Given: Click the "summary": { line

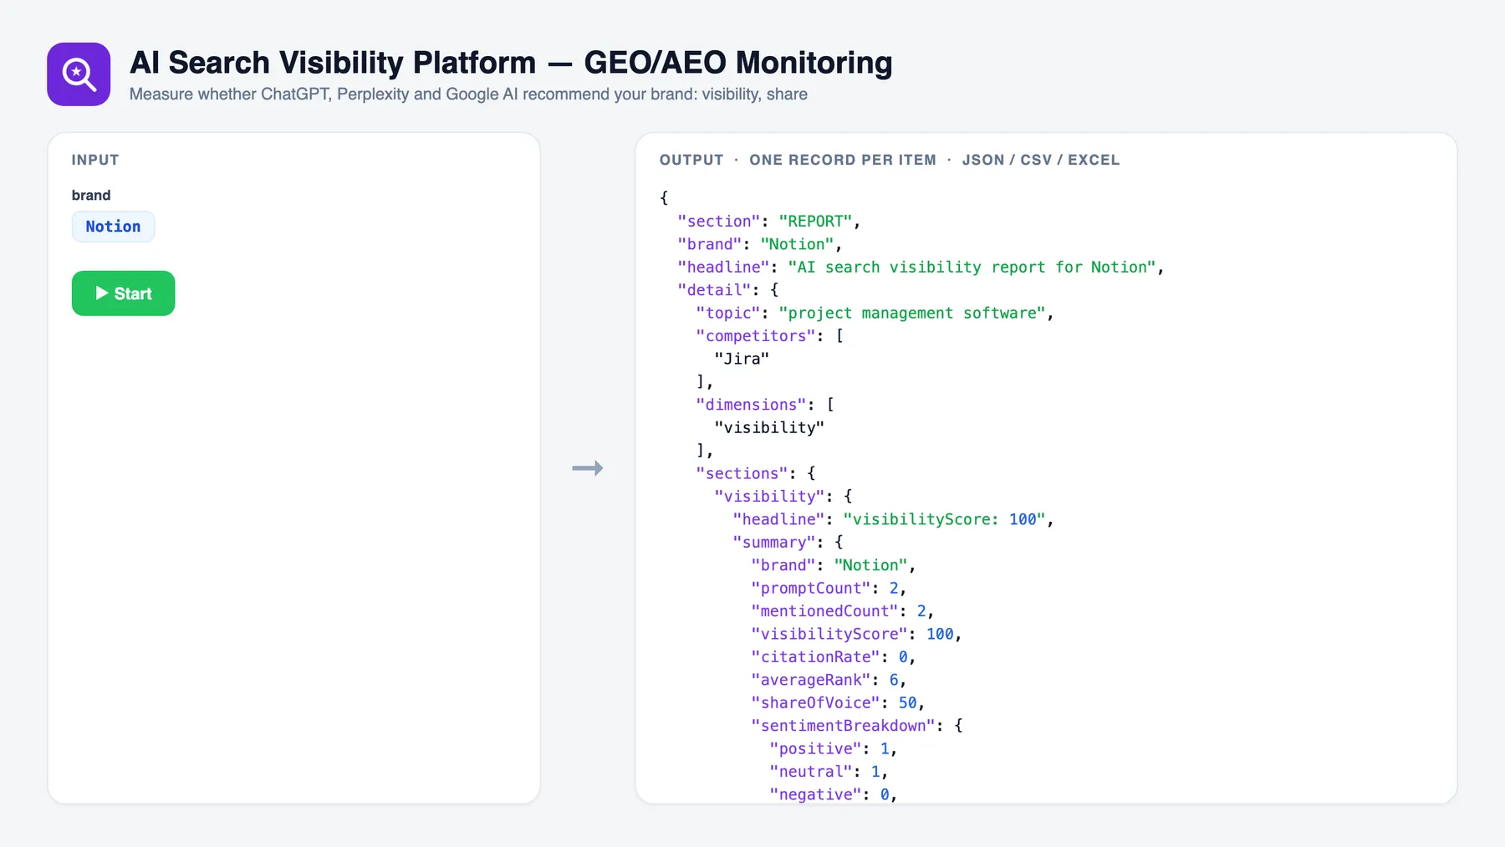Looking at the screenshot, I should pos(788,543).
